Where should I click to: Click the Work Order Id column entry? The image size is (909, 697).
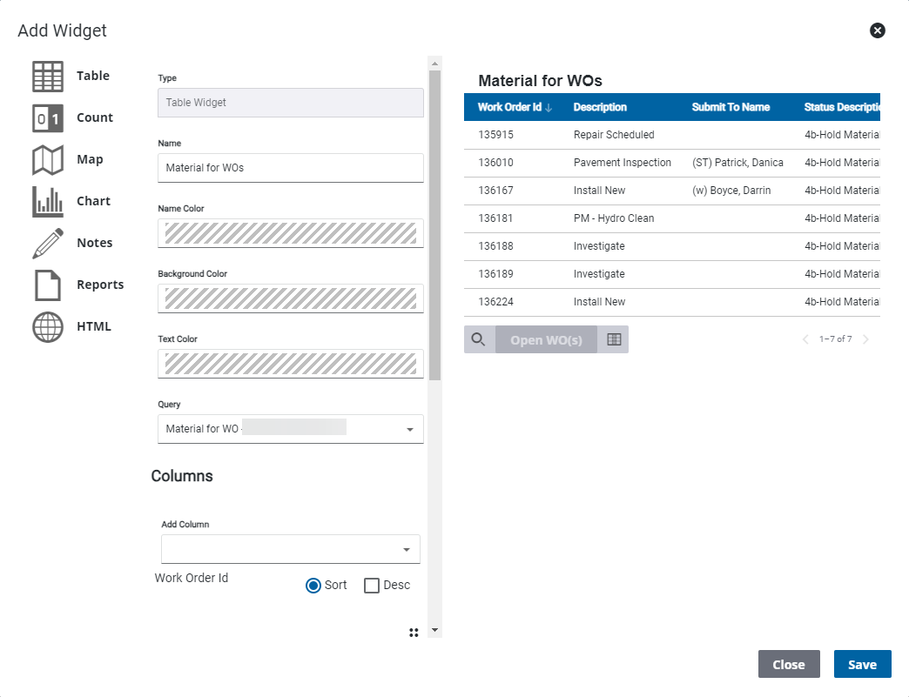(192, 579)
